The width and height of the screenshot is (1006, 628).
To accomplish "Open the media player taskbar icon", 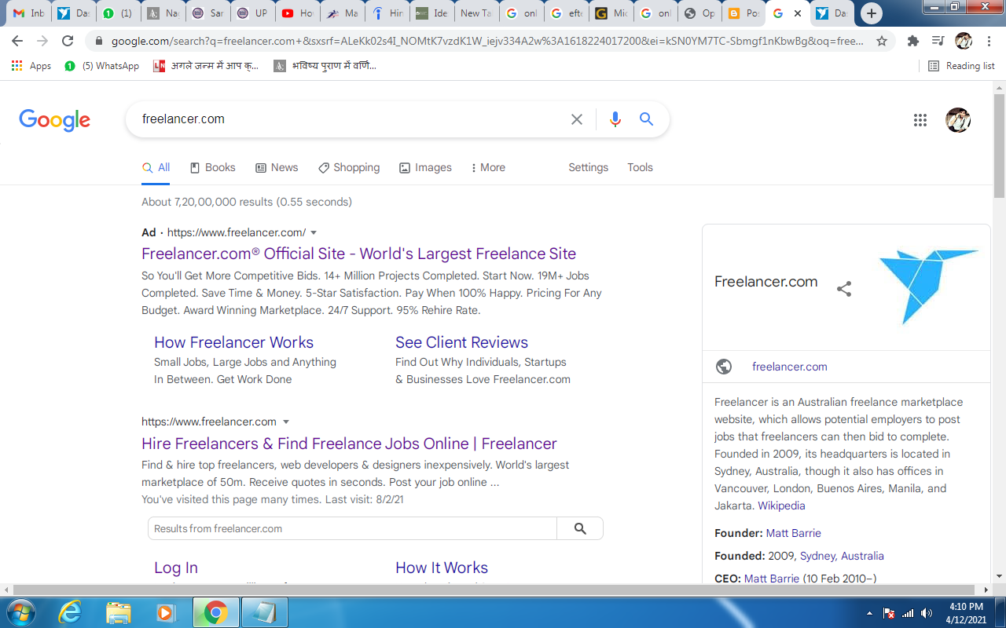I will coord(166,612).
